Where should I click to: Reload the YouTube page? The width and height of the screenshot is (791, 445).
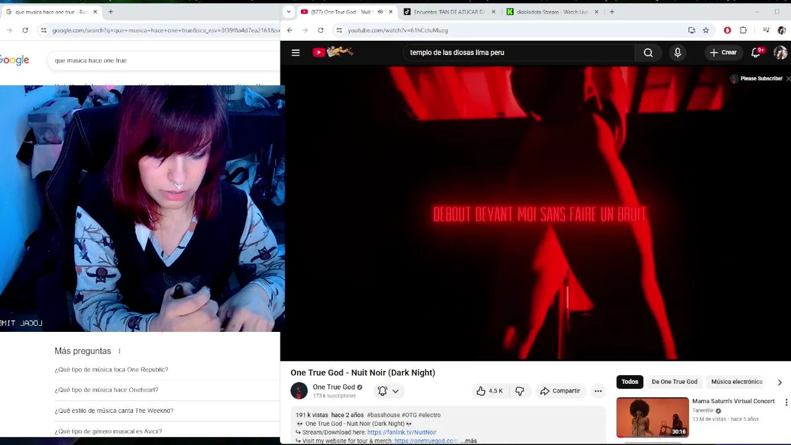tap(321, 30)
